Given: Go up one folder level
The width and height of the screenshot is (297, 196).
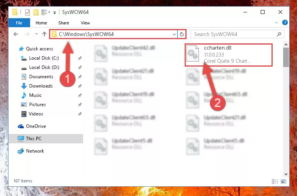Looking at the screenshot, I should [x=44, y=34].
